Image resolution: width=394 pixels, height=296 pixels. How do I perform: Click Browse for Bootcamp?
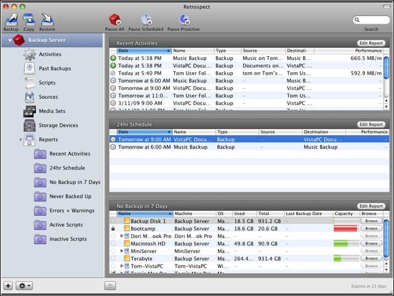pos(371,229)
